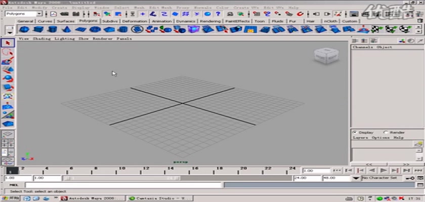The height and width of the screenshot is (202, 425).
Task: Switch to the Dynamics shelf tab
Action: coord(186,21)
